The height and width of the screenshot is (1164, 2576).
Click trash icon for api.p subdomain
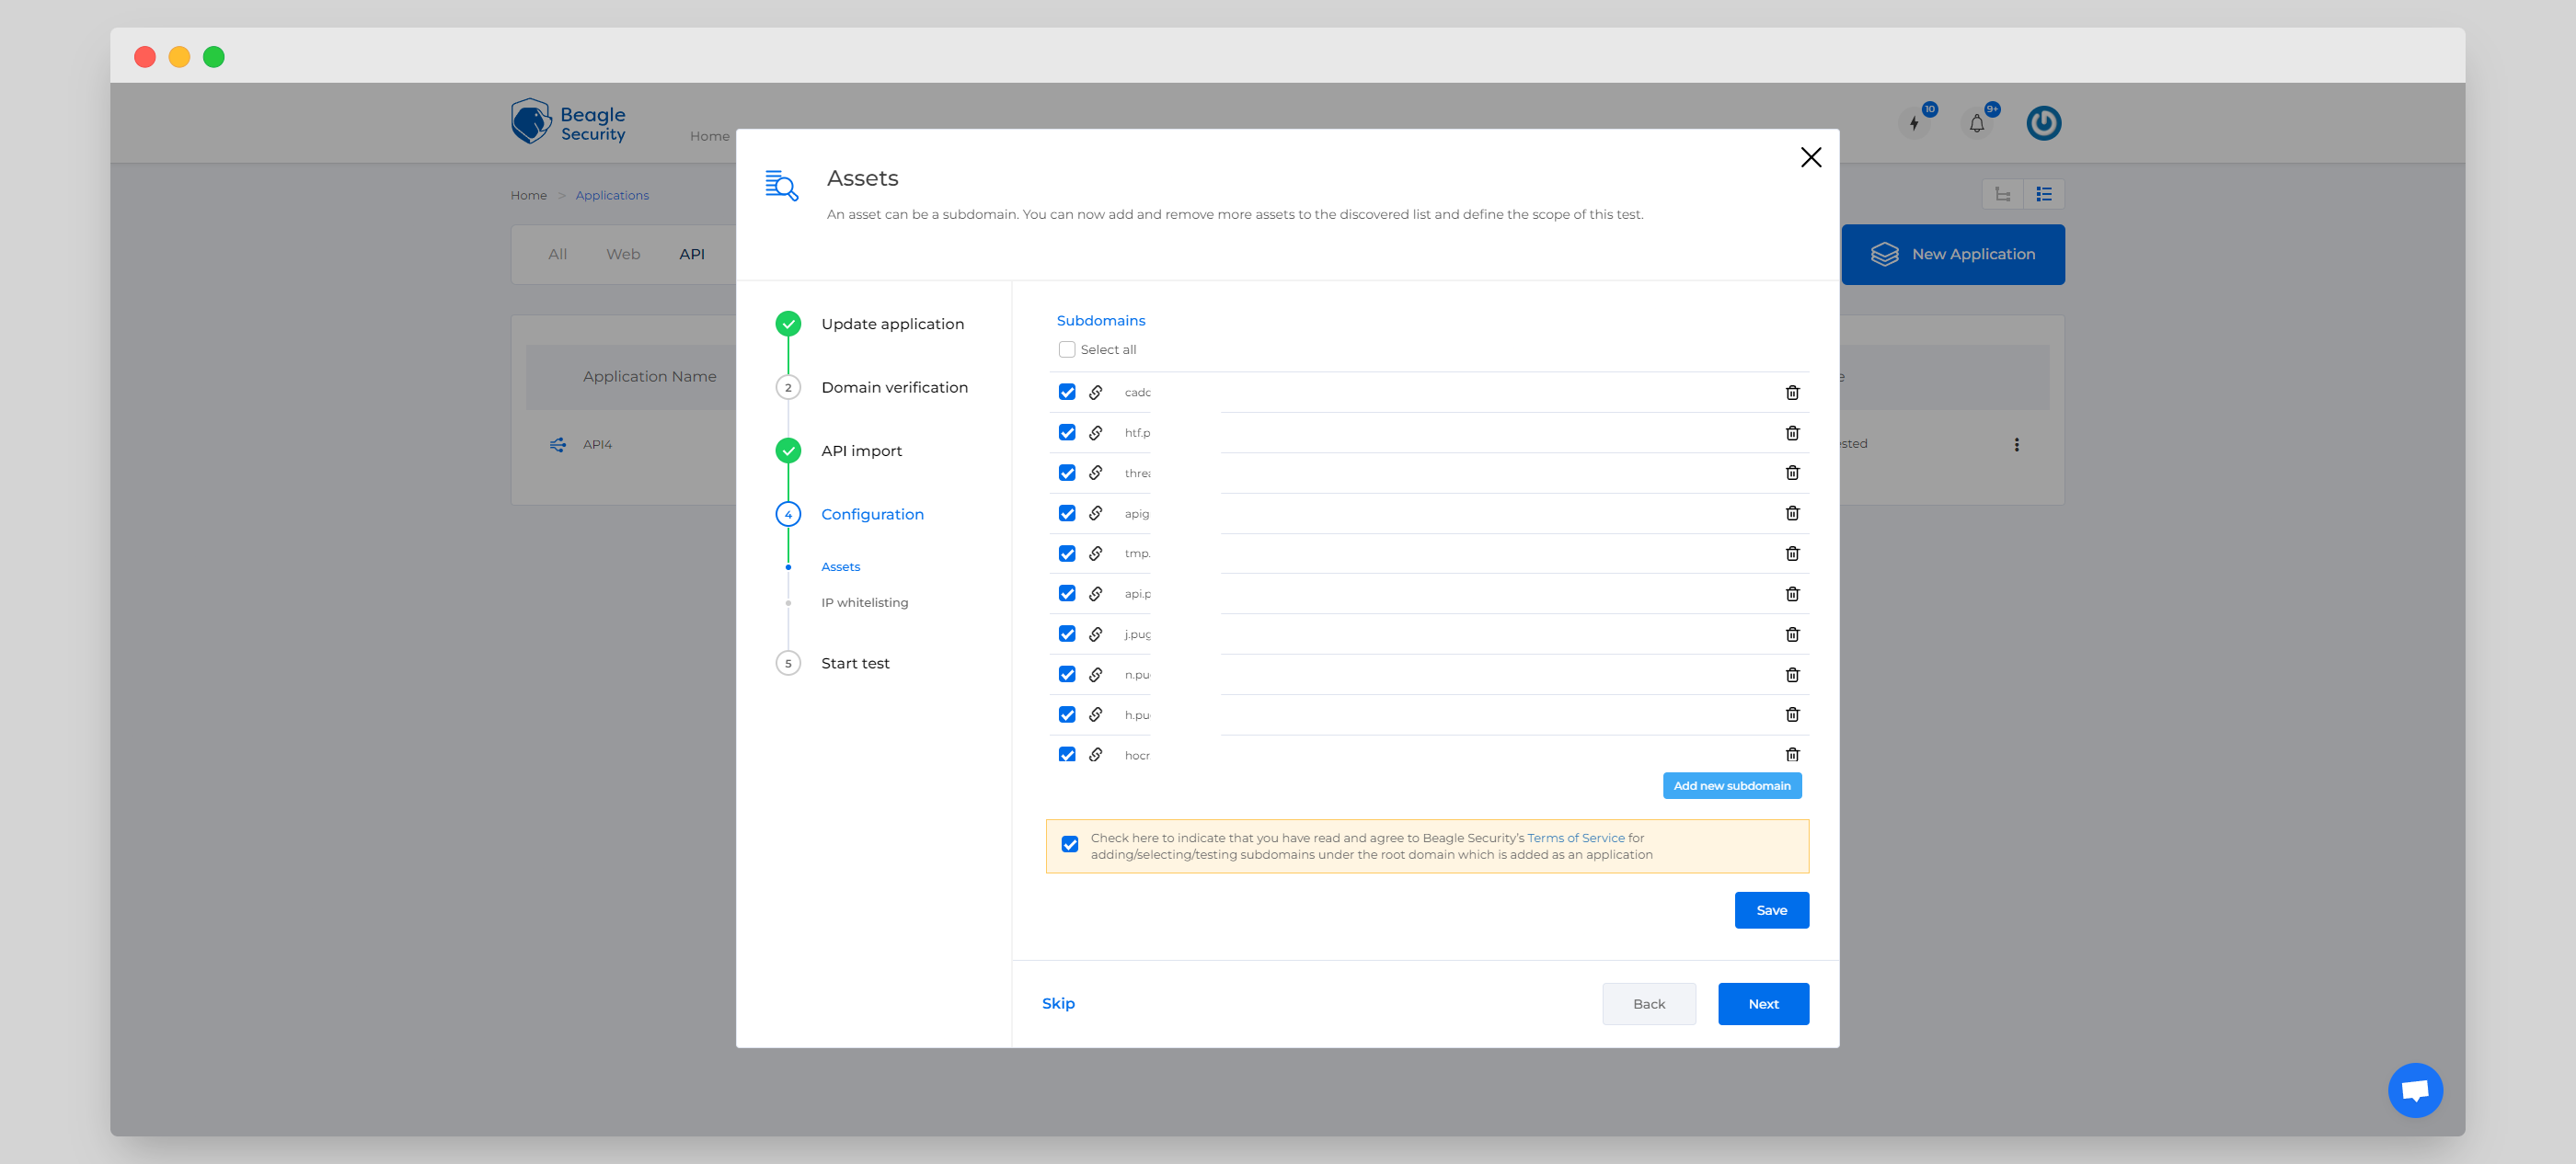coord(1792,595)
